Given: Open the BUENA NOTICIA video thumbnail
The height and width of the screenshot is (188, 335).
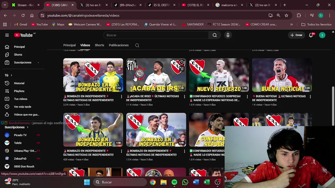Looking at the screenshot, I should tap(282, 75).
